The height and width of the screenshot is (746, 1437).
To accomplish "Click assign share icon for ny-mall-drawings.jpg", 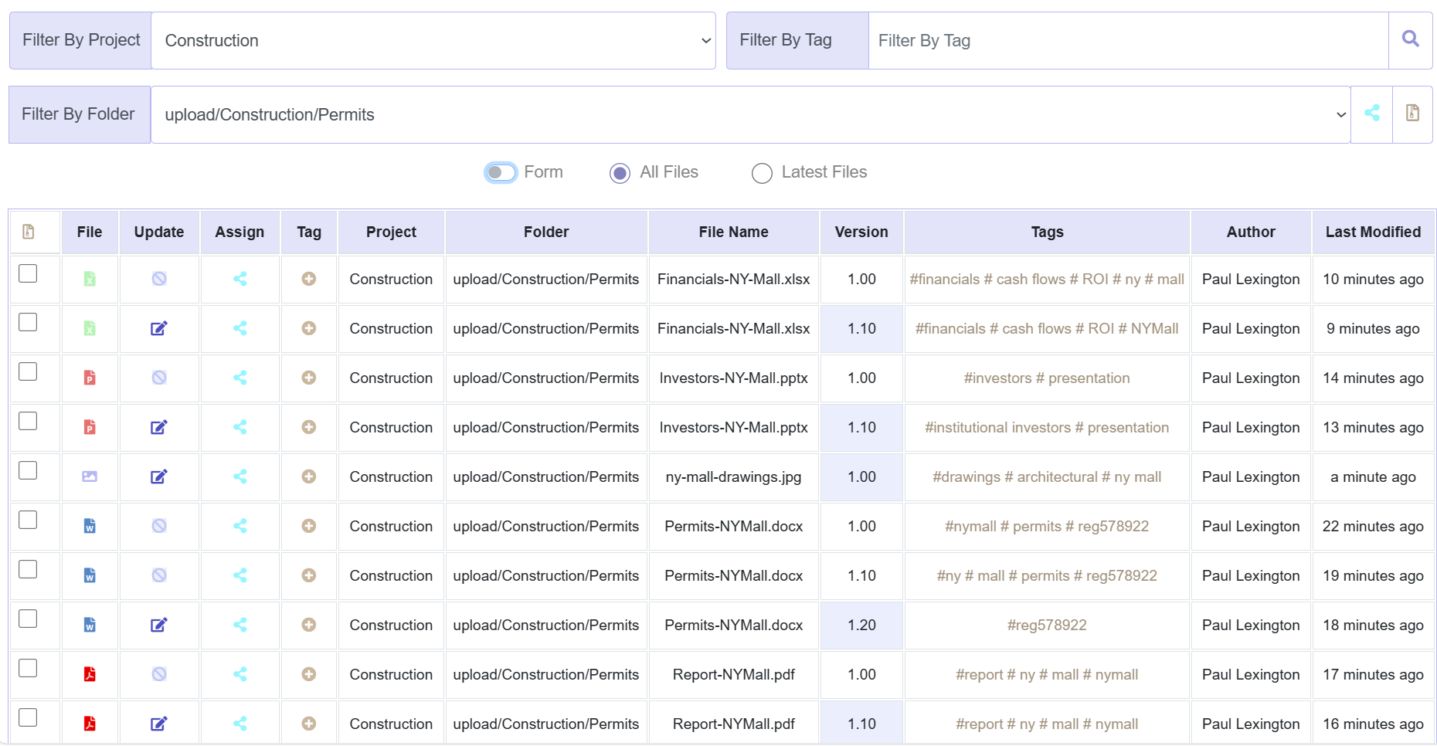I will pyautogui.click(x=240, y=476).
